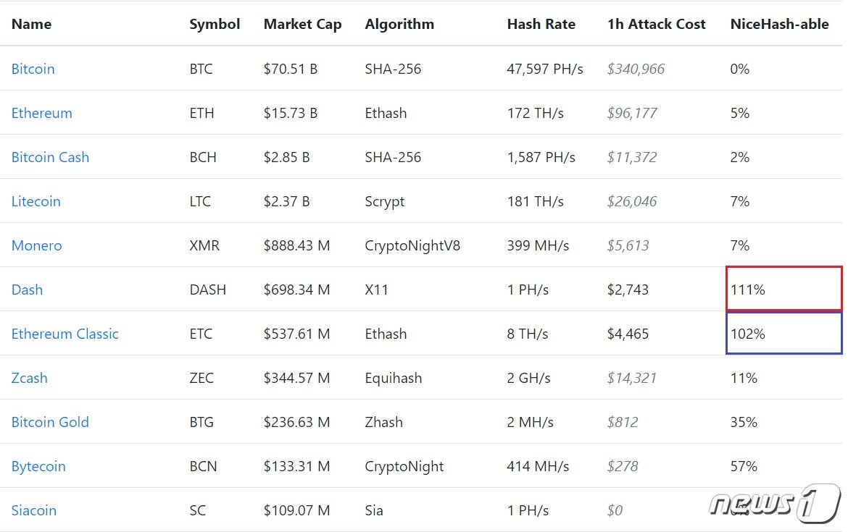The width and height of the screenshot is (848, 532).
Task: Open the Bytecoin link
Action: (x=38, y=467)
